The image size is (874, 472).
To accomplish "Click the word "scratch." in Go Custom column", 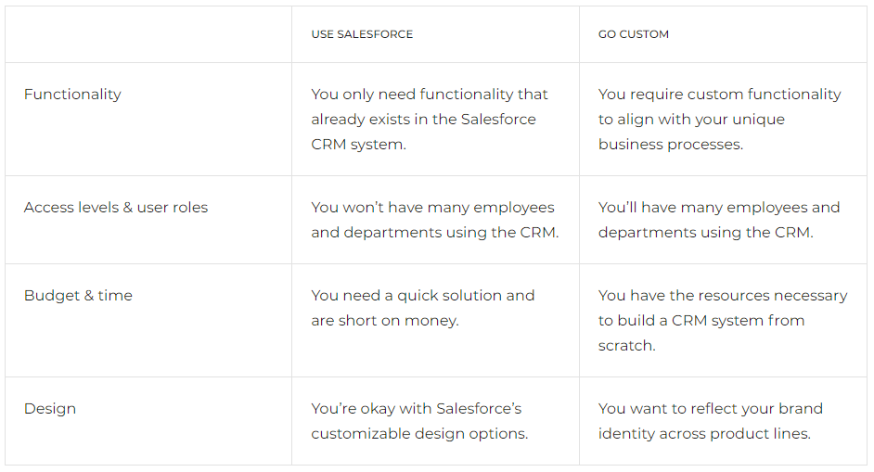I will click(x=626, y=346).
